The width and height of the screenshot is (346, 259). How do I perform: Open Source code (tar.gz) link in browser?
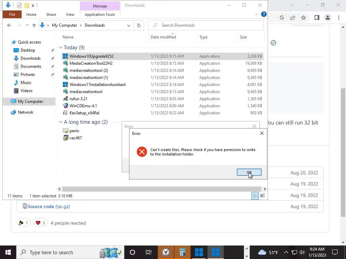coord(49,206)
